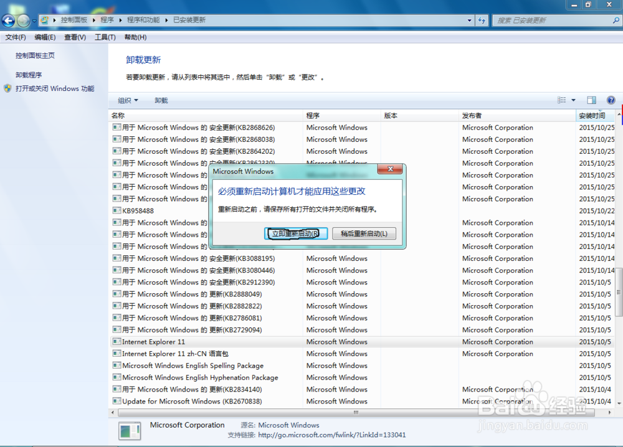Image resolution: width=623 pixels, height=447 pixels.
Task: Open the go.microsoft.com support link
Action: pos(332,435)
